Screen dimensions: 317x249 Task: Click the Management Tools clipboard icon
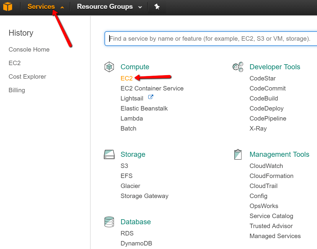pyautogui.click(x=238, y=155)
